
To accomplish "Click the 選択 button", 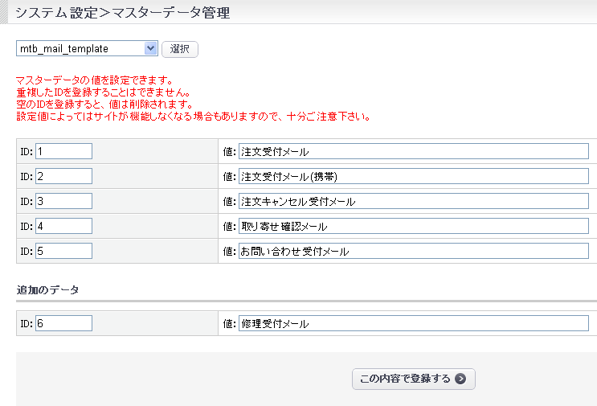I will (180, 49).
